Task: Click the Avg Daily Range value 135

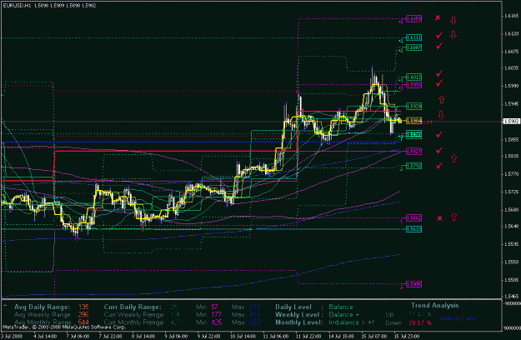Action: tap(83, 307)
